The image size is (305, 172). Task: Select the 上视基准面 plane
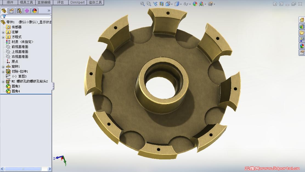pos(20,52)
